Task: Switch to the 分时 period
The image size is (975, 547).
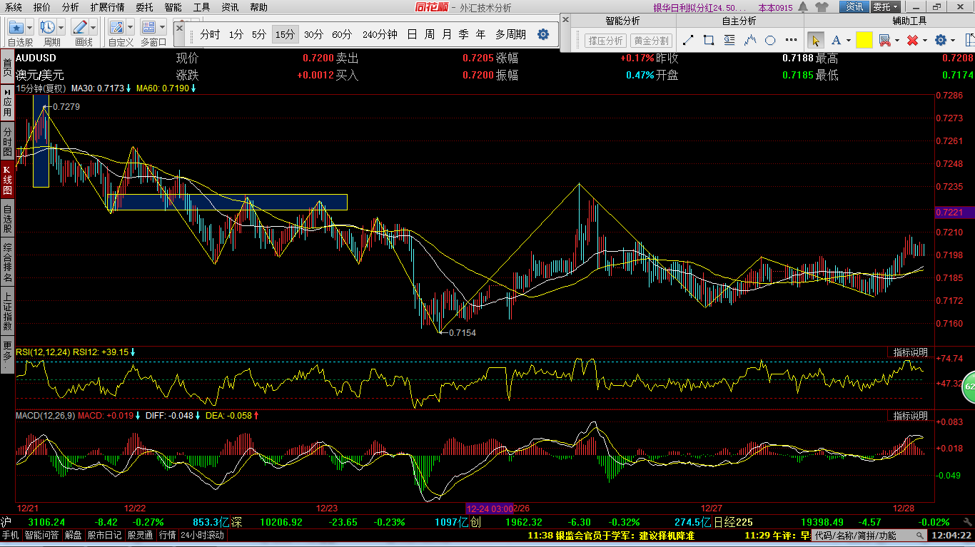Action: pyautogui.click(x=210, y=34)
